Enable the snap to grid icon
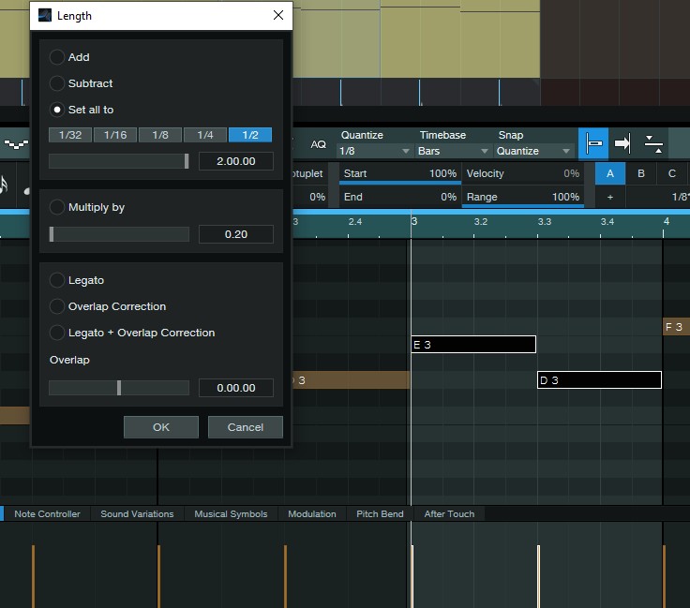Image resolution: width=690 pixels, height=608 pixels. point(593,143)
